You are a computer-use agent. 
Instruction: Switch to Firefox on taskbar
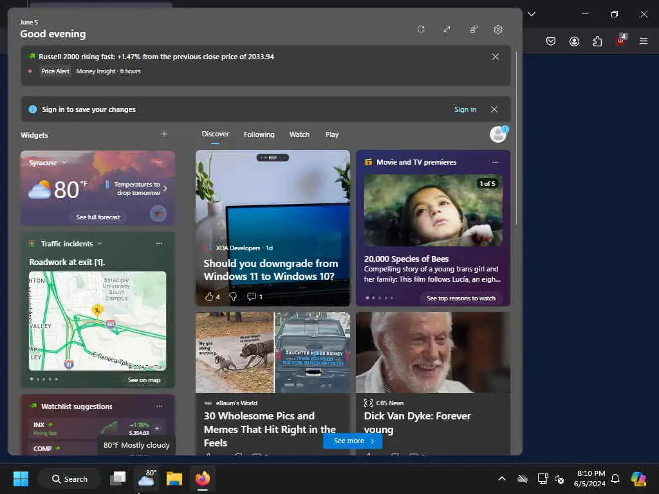tap(203, 479)
